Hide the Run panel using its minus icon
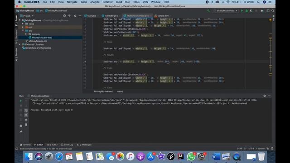 coord(269,96)
